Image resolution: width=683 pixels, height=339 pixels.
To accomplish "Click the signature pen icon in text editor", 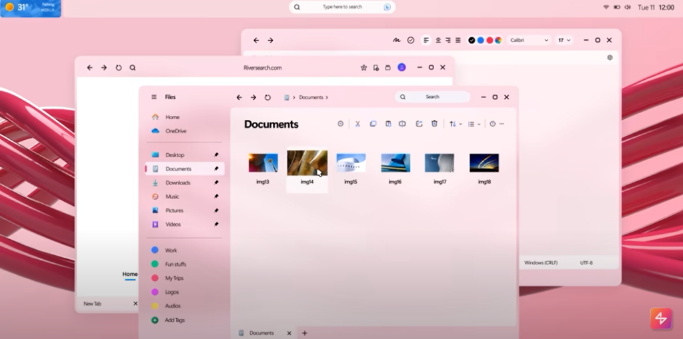I will tap(396, 40).
